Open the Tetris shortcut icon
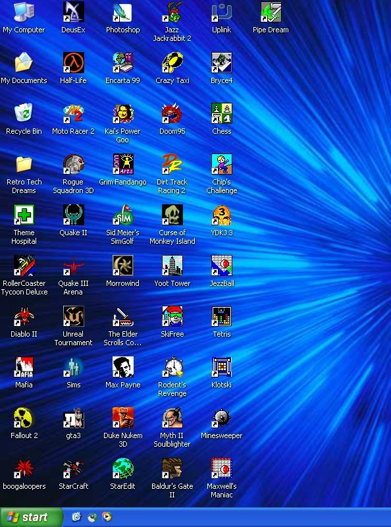Screen dimensions: 391x527 pyautogui.click(x=221, y=317)
